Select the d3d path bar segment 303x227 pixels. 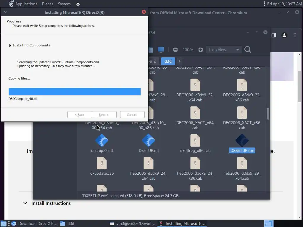[168, 61]
